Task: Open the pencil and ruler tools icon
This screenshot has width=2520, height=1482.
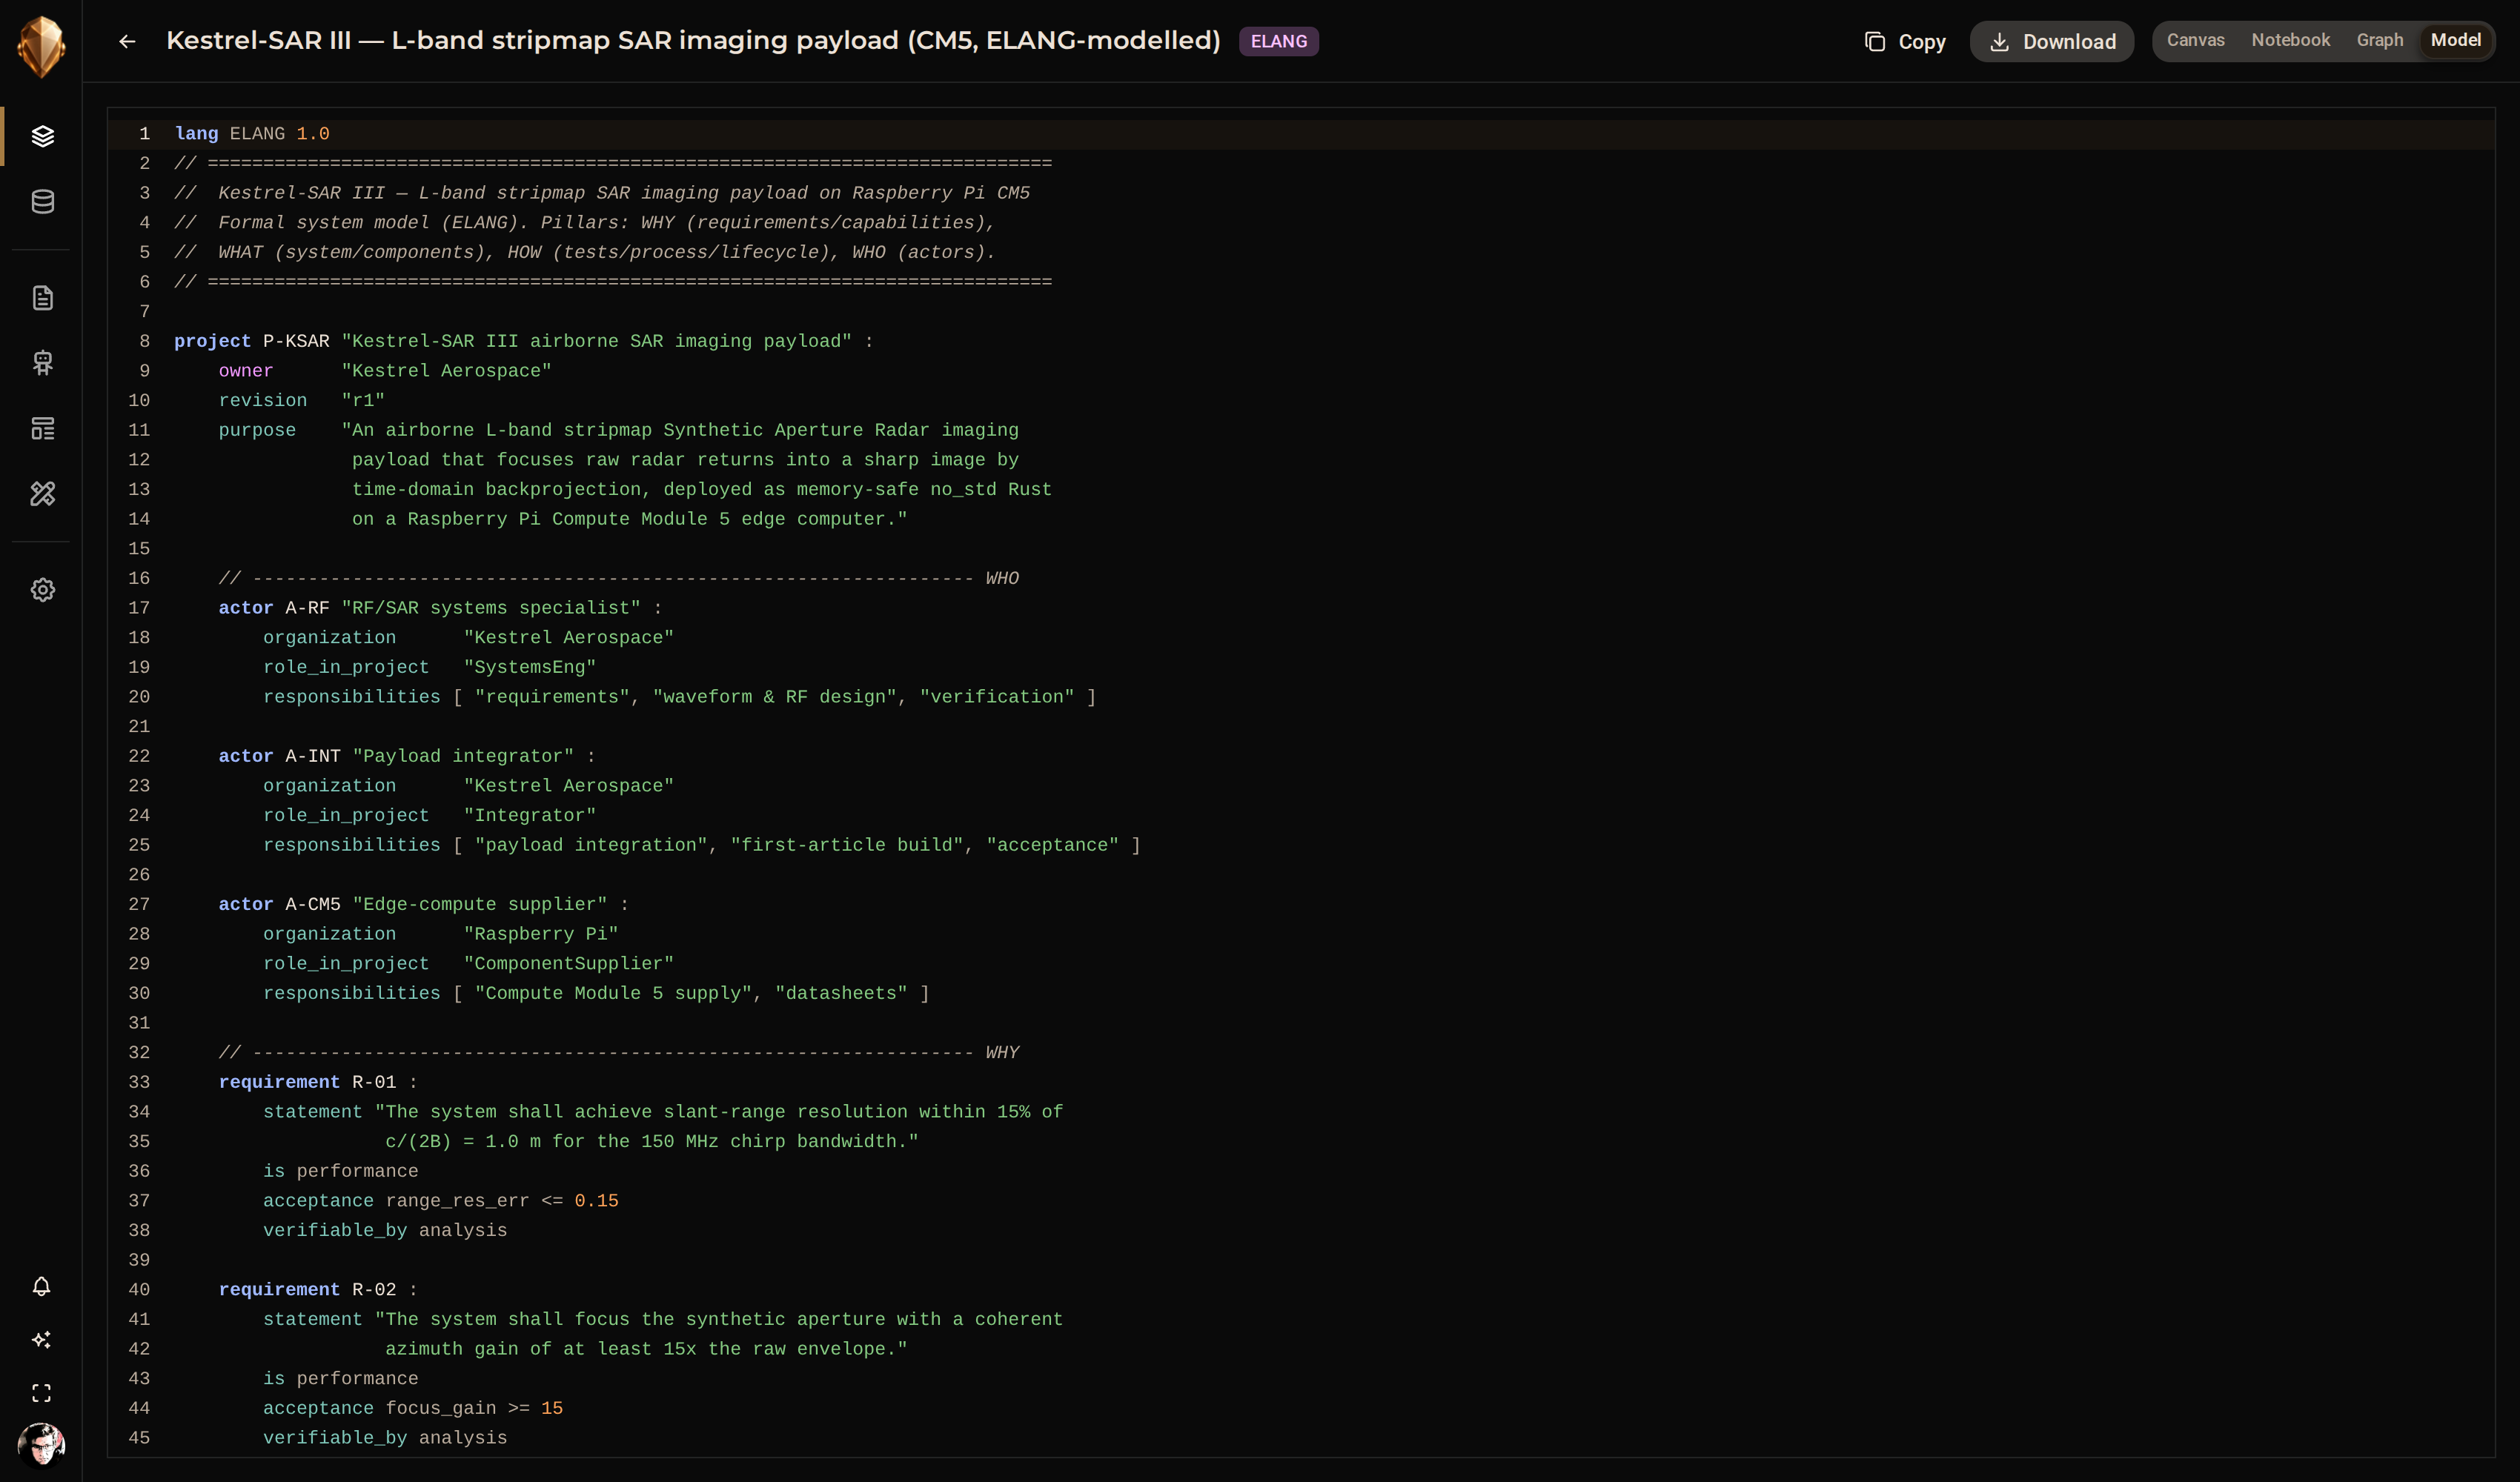Action: point(42,493)
